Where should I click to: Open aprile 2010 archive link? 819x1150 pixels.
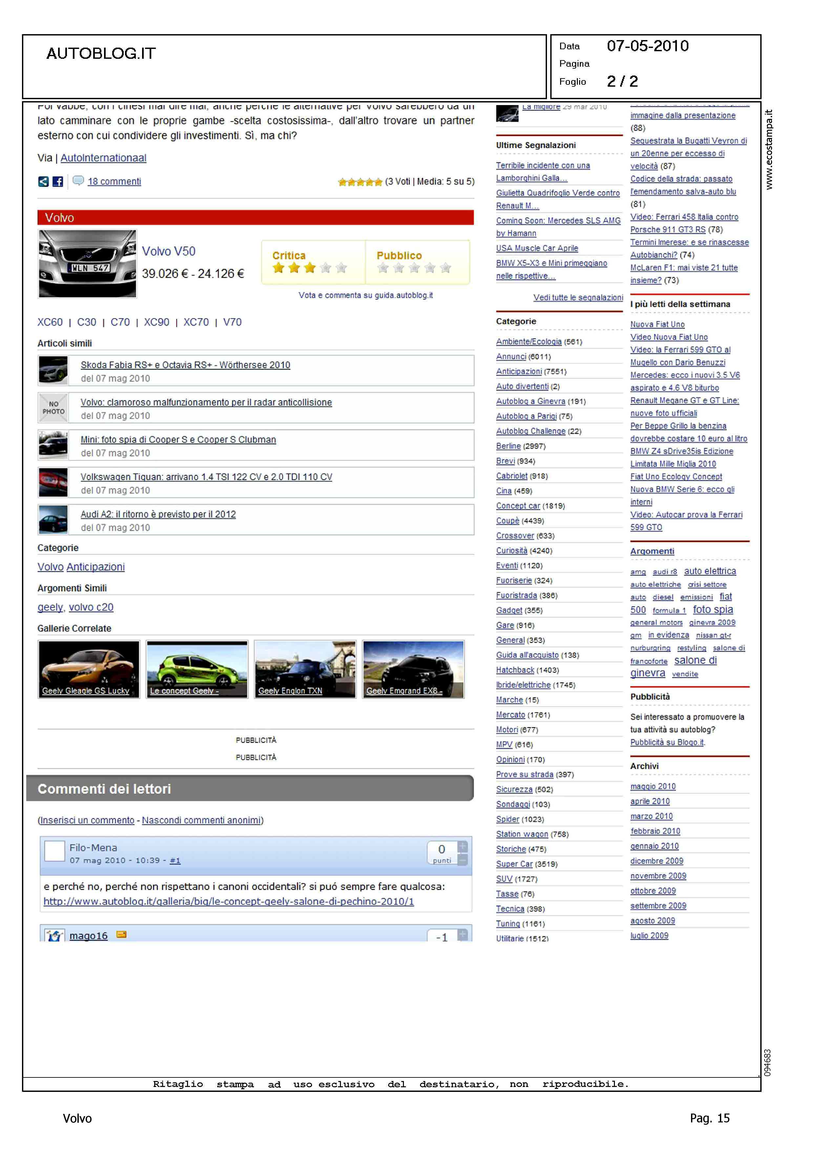point(650,801)
